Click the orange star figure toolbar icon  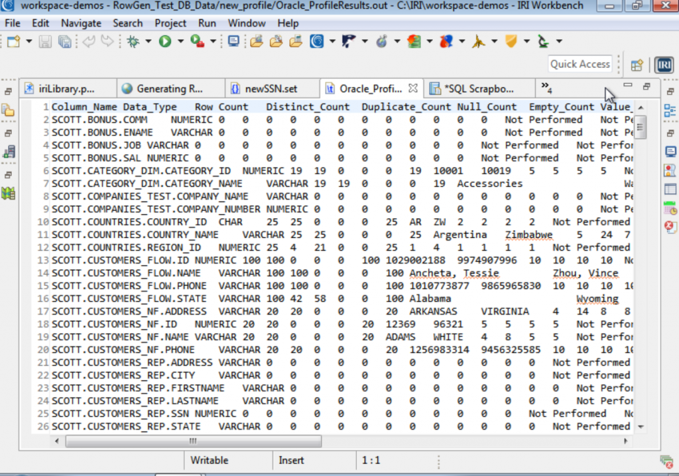tap(479, 41)
